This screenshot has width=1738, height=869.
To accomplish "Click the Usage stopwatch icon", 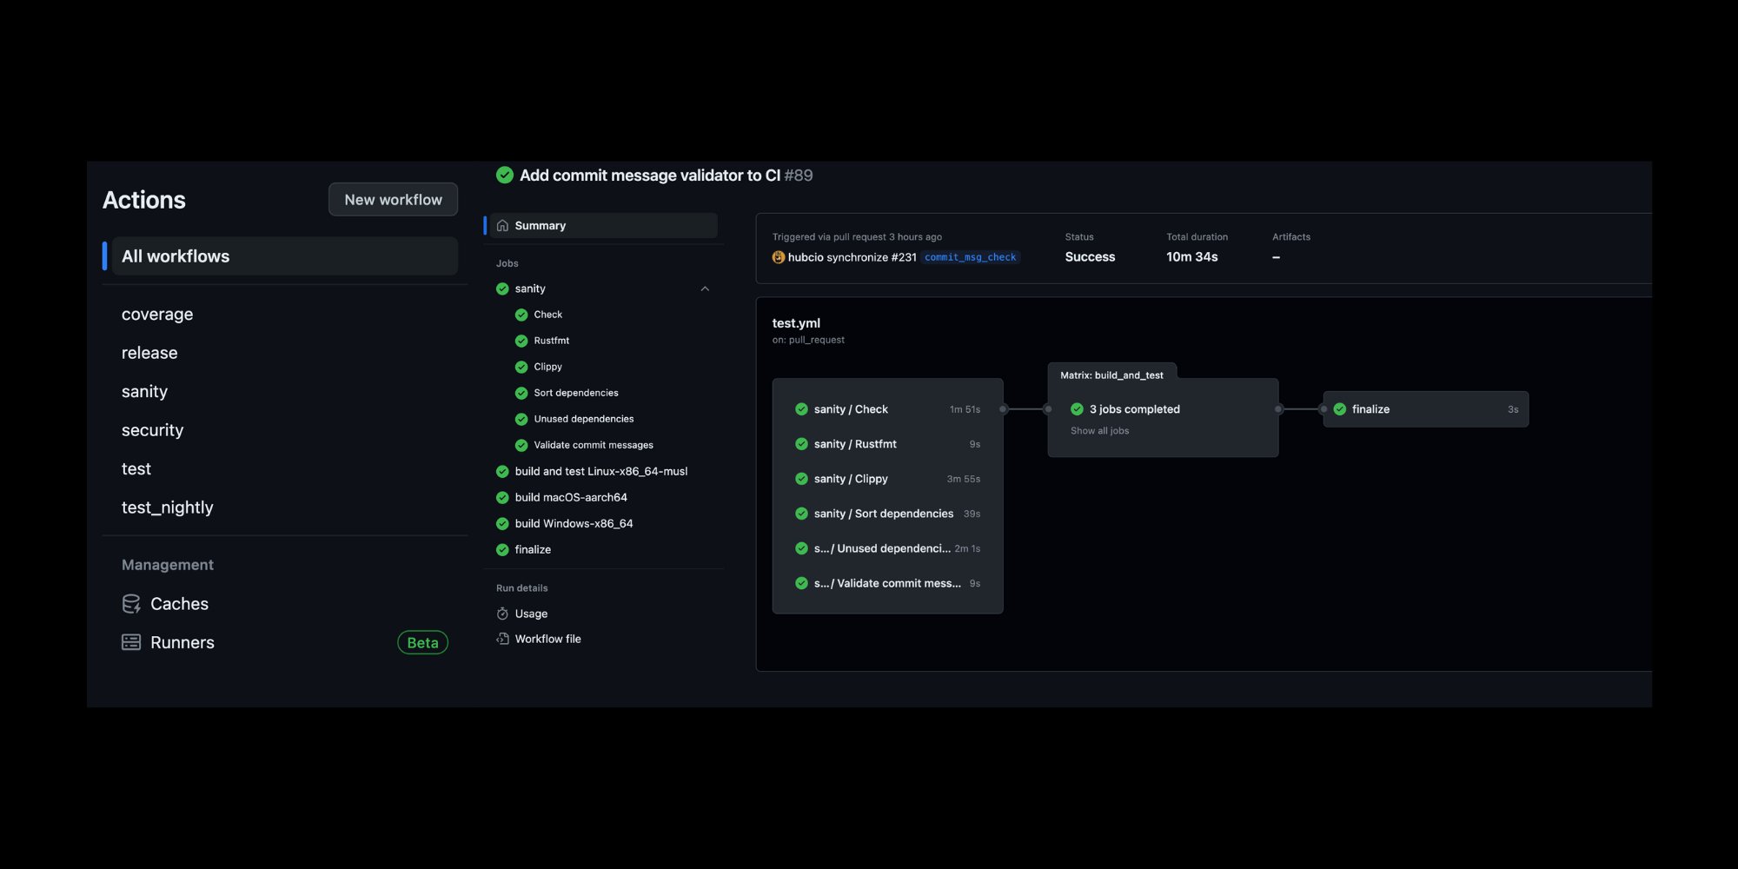I will (x=502, y=614).
